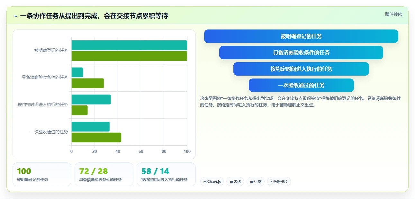Click the x-axis tick value 100
Image resolution: width=415 pixels, height=199 pixels.
187,151
